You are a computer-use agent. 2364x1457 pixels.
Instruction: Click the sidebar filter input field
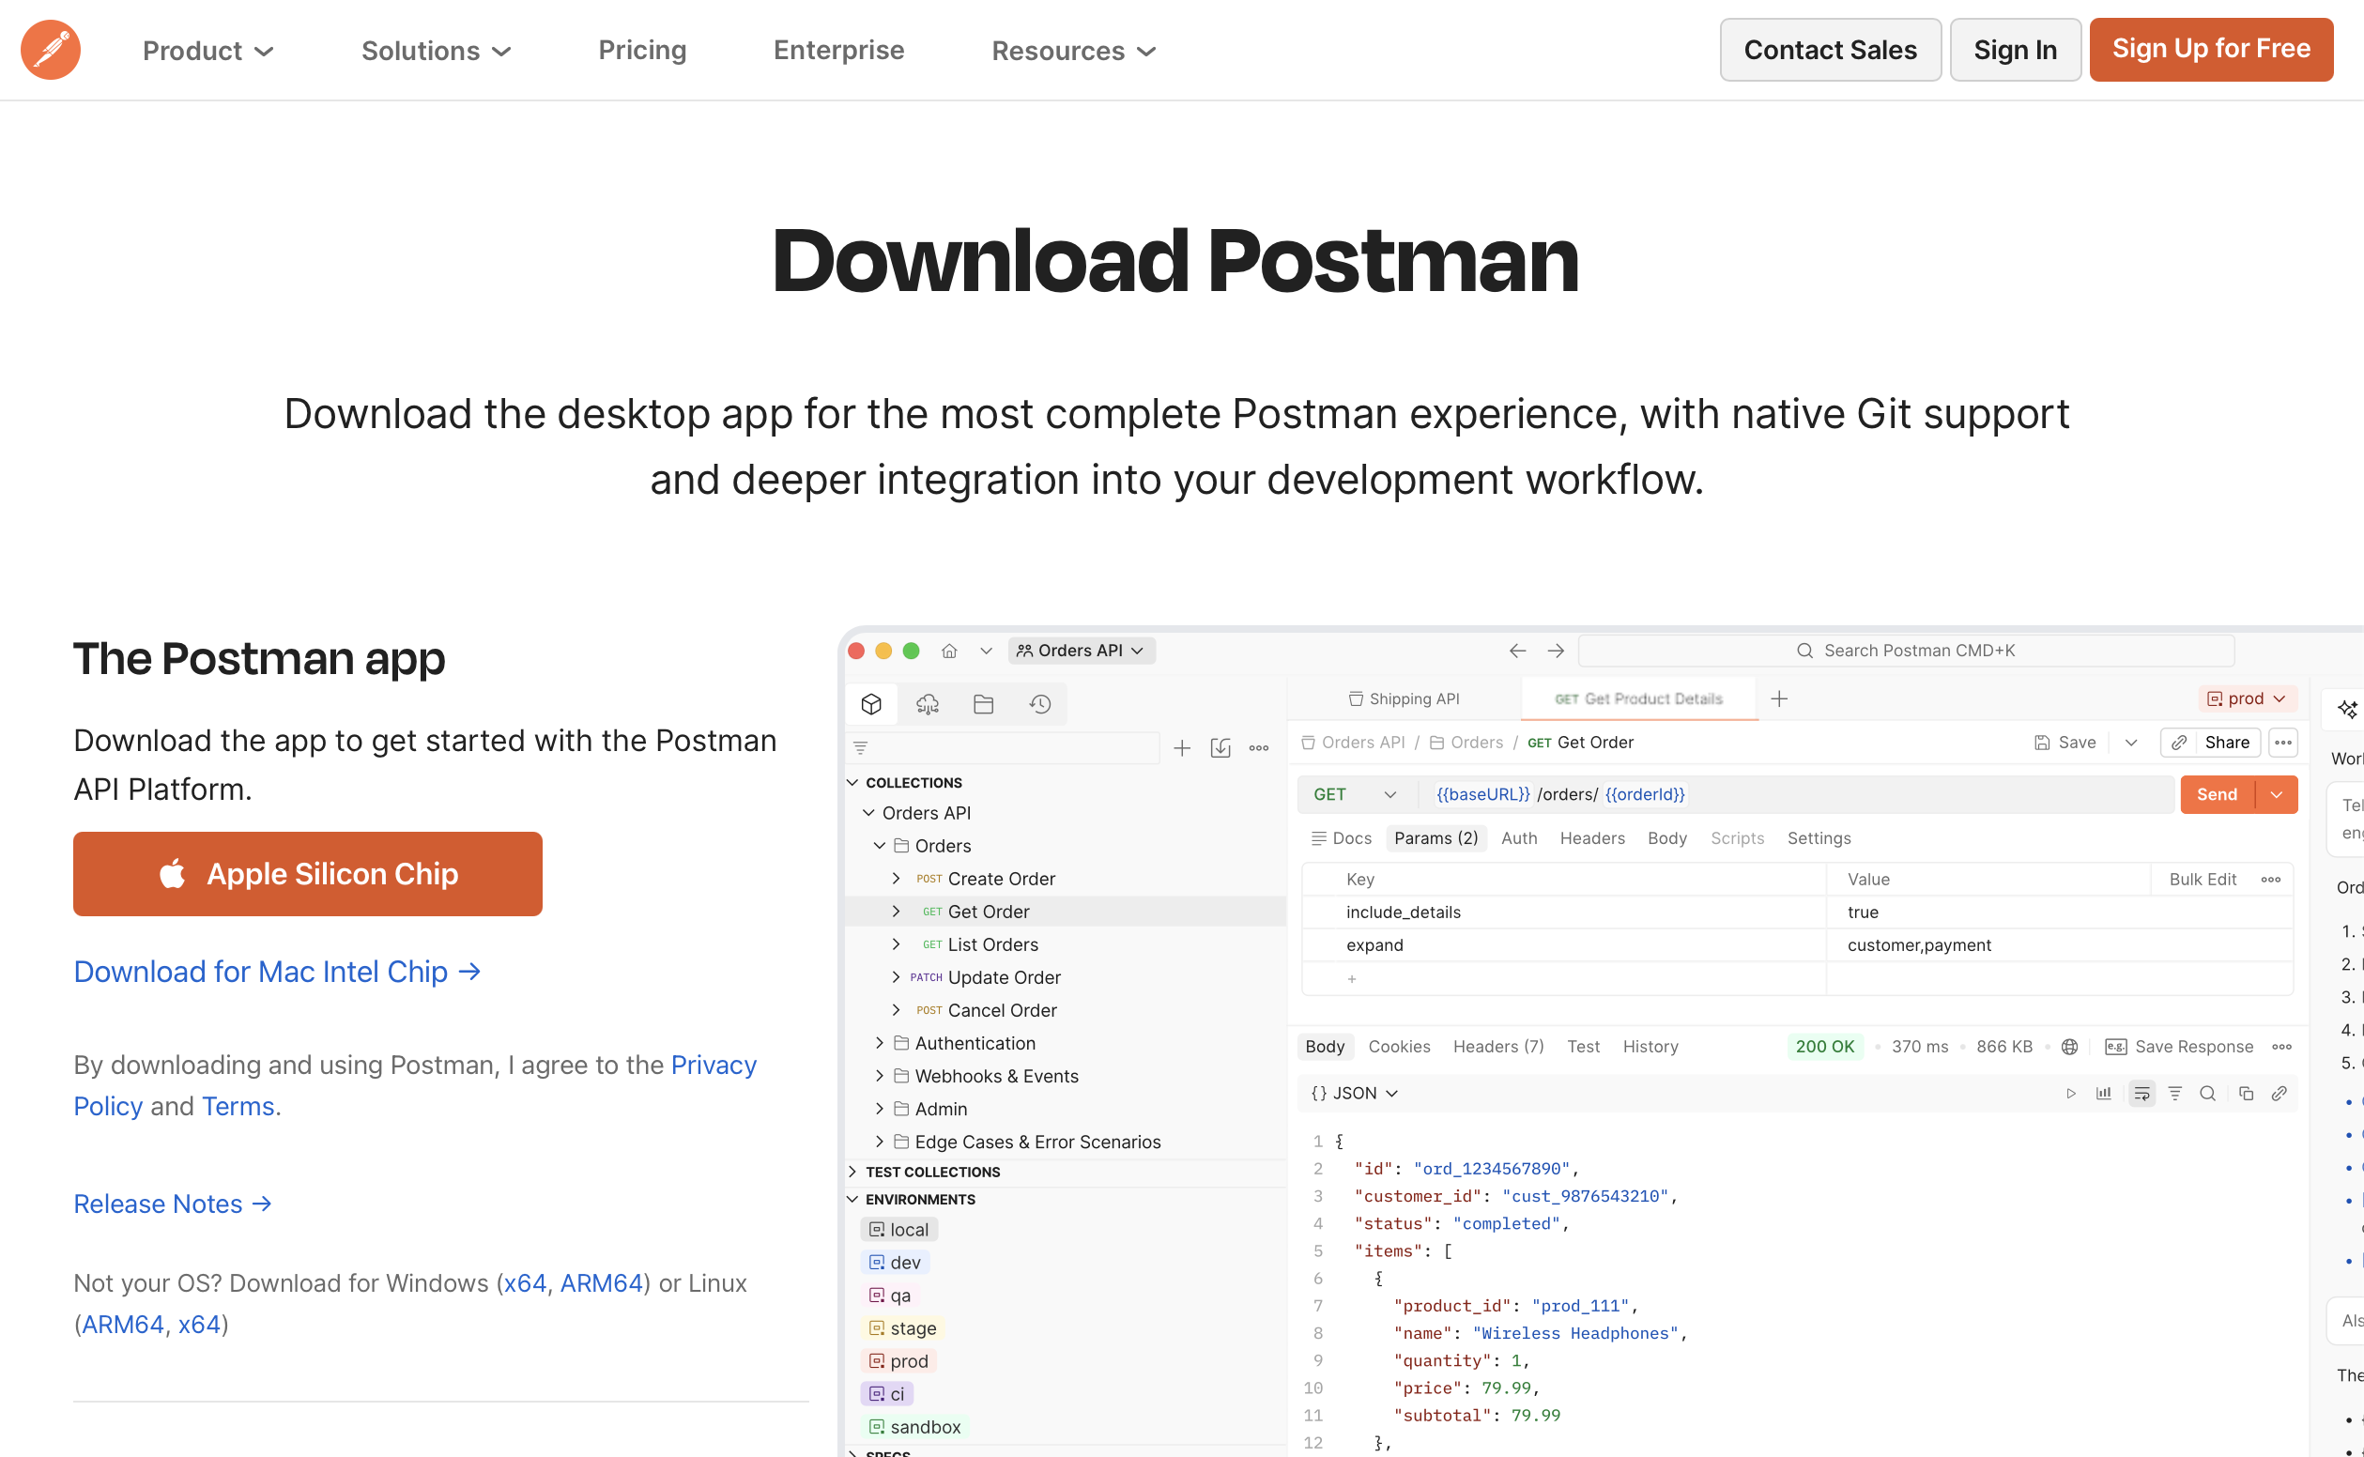pyautogui.click(x=1003, y=748)
